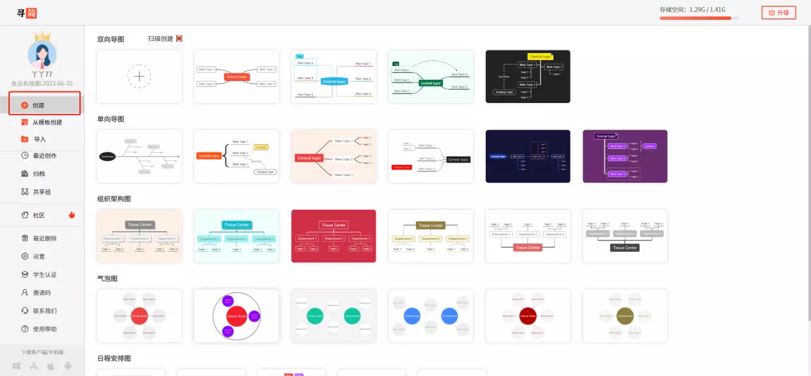The height and width of the screenshot is (376, 811).
Task: Click the storage space usage bar
Action: 699,18
